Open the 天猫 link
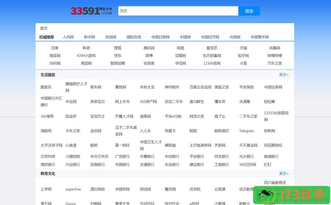331x205 pixels. pyautogui.click(x=243, y=48)
